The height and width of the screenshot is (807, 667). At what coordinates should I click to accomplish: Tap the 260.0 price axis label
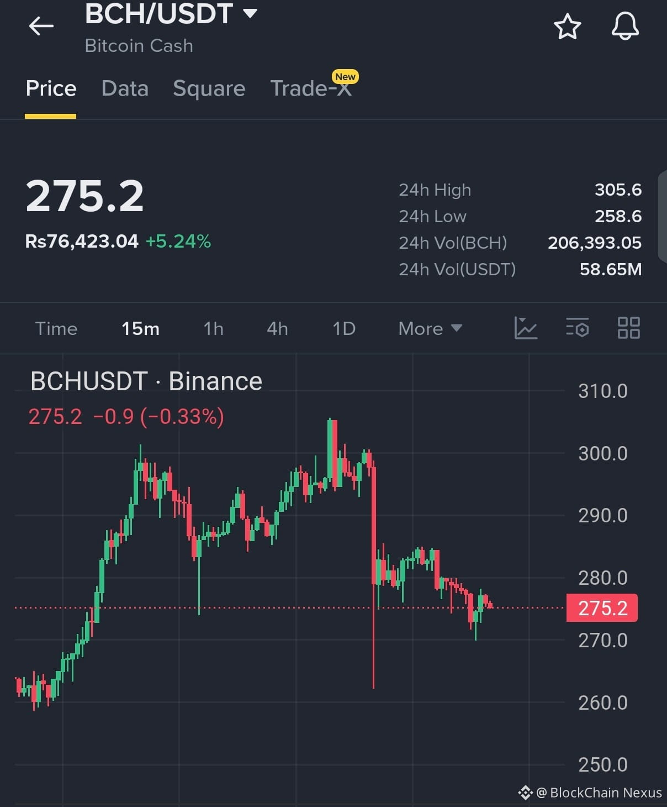coord(602,703)
